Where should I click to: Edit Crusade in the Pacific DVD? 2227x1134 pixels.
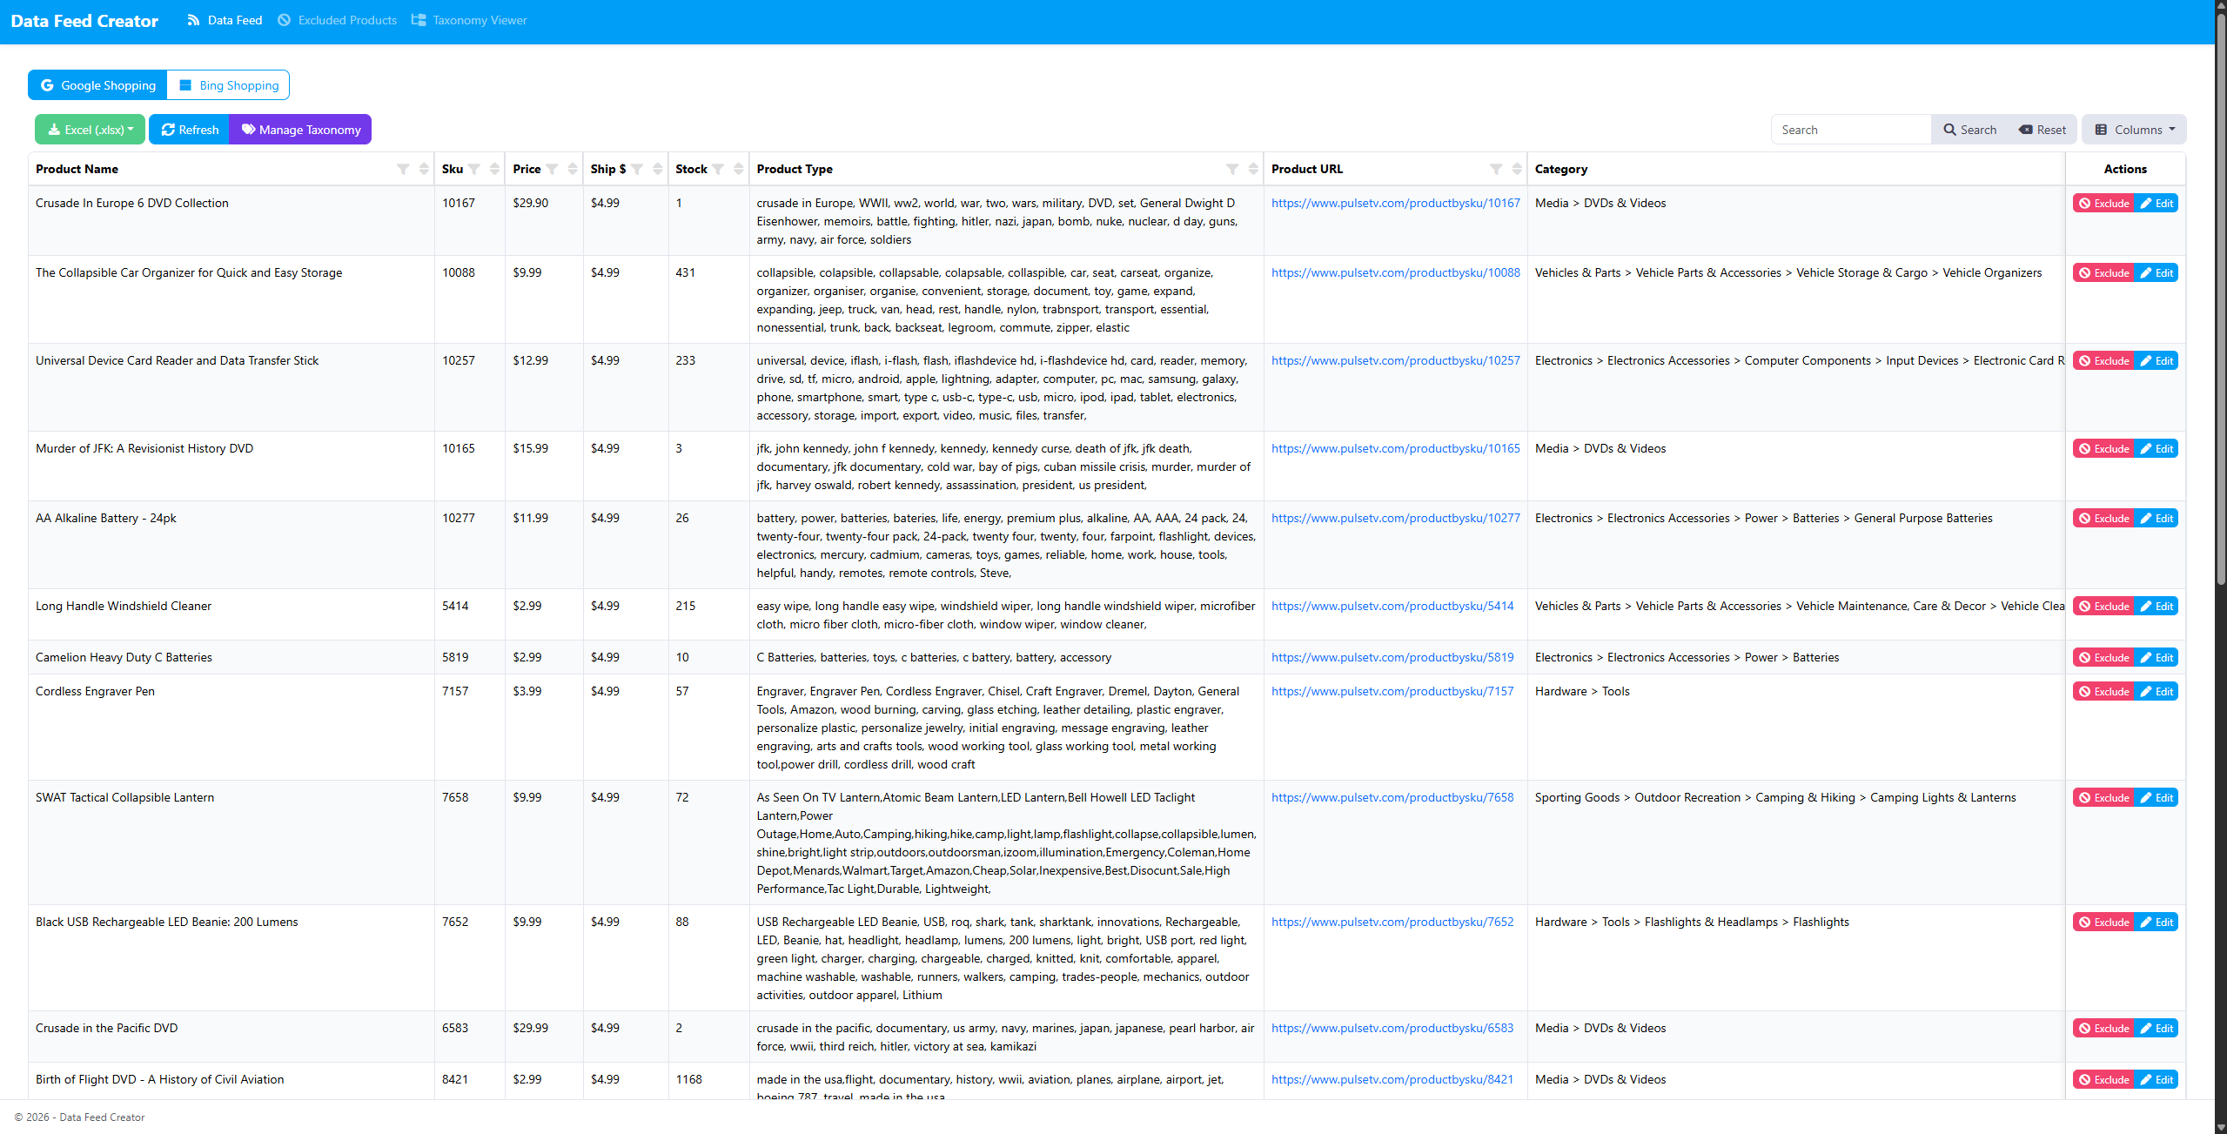[2157, 1029]
